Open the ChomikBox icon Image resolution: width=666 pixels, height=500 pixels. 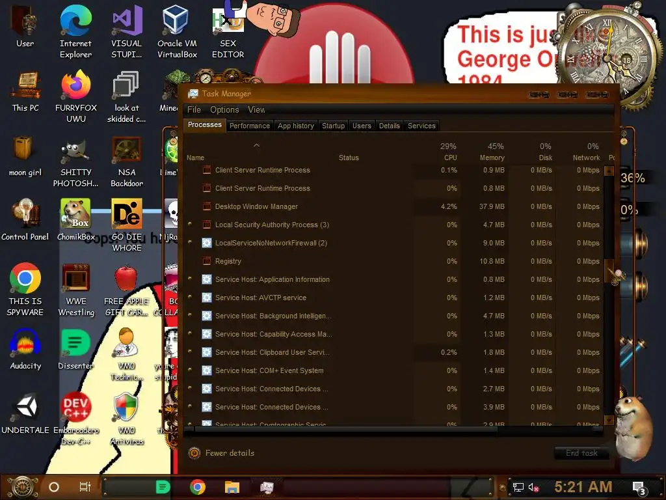[x=75, y=219]
